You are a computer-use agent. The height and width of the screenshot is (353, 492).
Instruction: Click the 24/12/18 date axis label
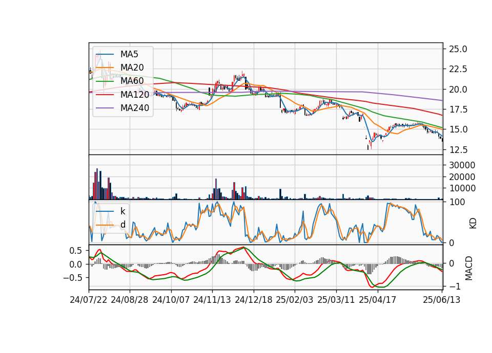tap(254, 300)
